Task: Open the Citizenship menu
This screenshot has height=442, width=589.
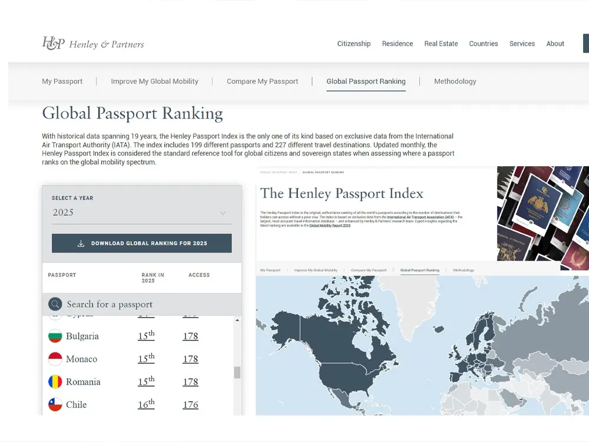Action: (354, 44)
